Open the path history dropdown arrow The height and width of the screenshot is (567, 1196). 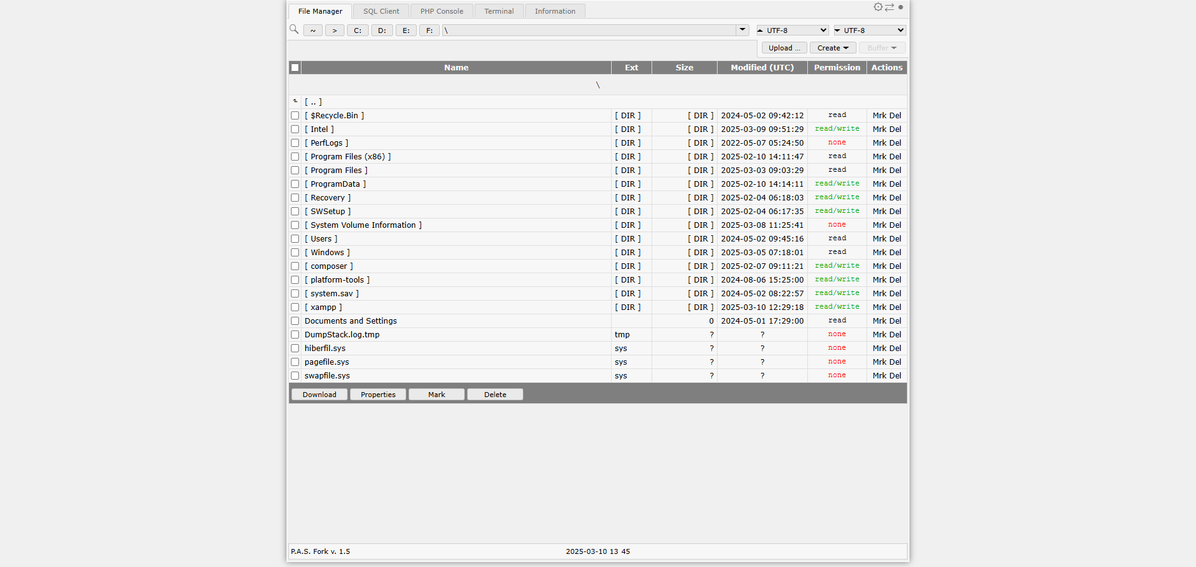click(x=741, y=29)
